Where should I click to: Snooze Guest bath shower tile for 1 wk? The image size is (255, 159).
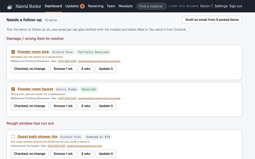point(63,154)
